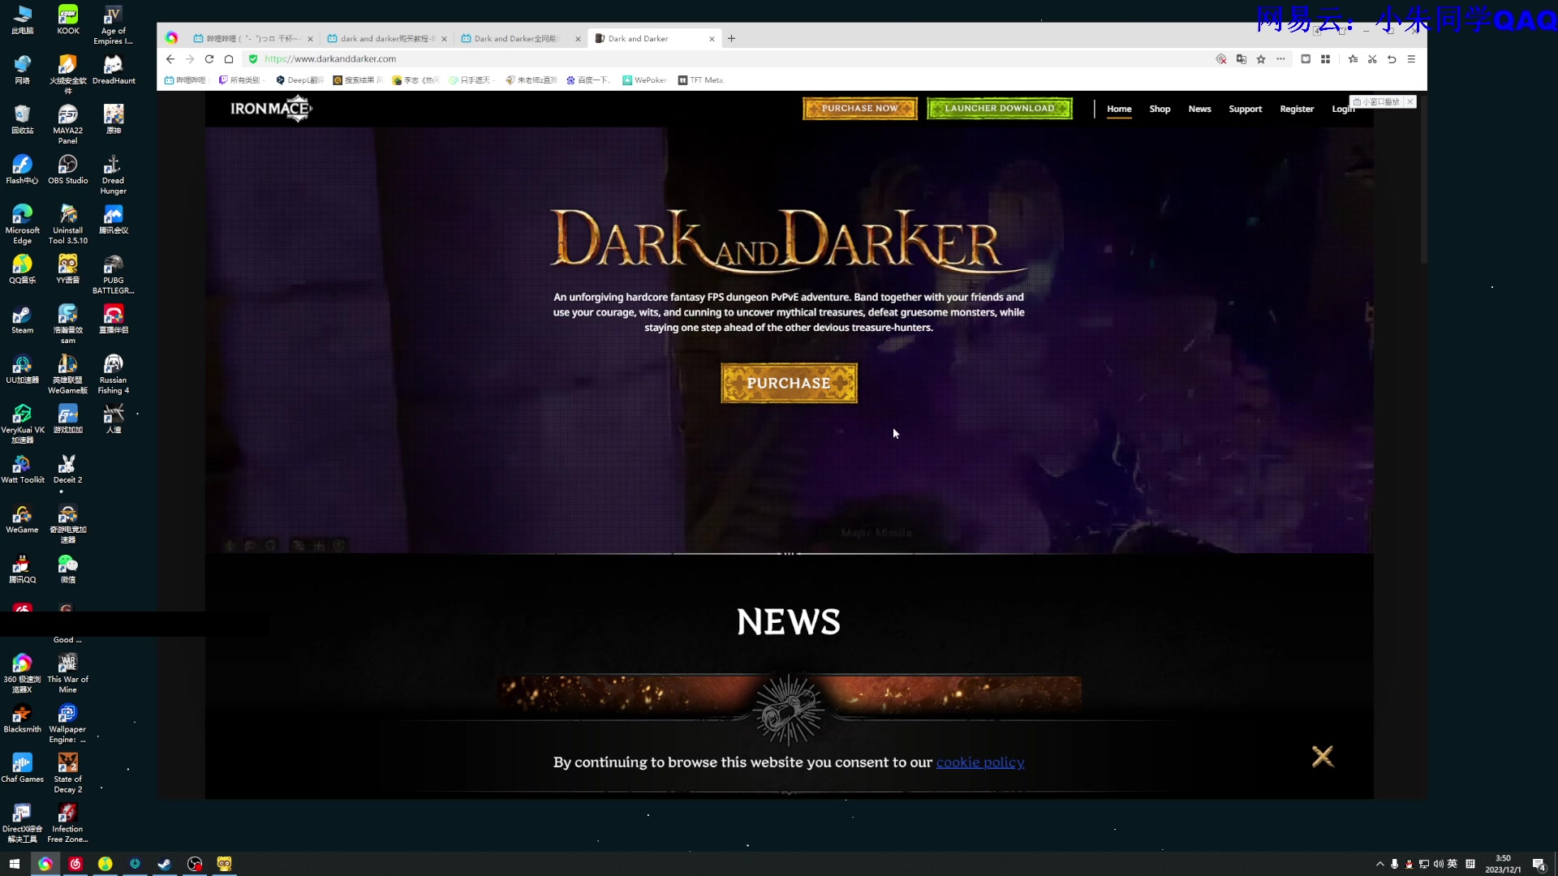The image size is (1558, 876).
Task: Click the ad-block icon in address bar
Action: [x=1221, y=59]
